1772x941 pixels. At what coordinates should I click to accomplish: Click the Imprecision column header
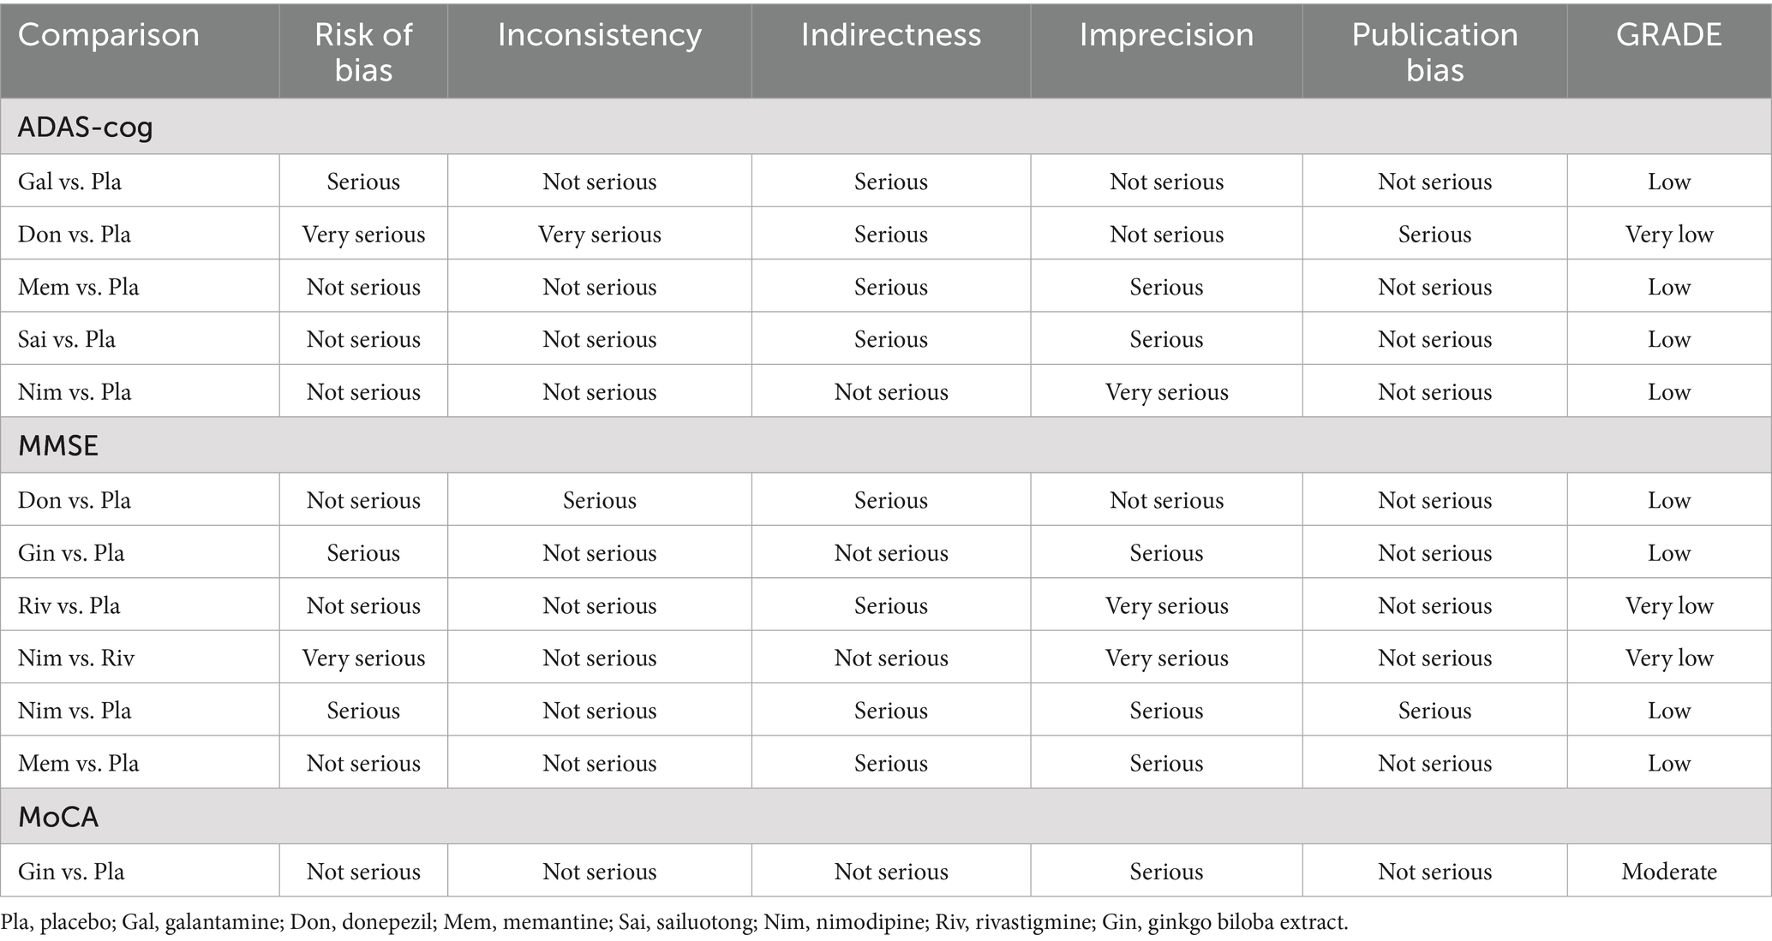pyautogui.click(x=1166, y=35)
